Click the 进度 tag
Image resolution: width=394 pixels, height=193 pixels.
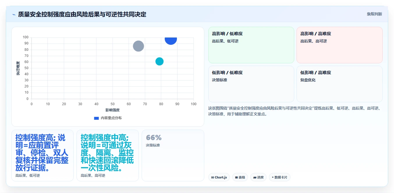click(258, 177)
